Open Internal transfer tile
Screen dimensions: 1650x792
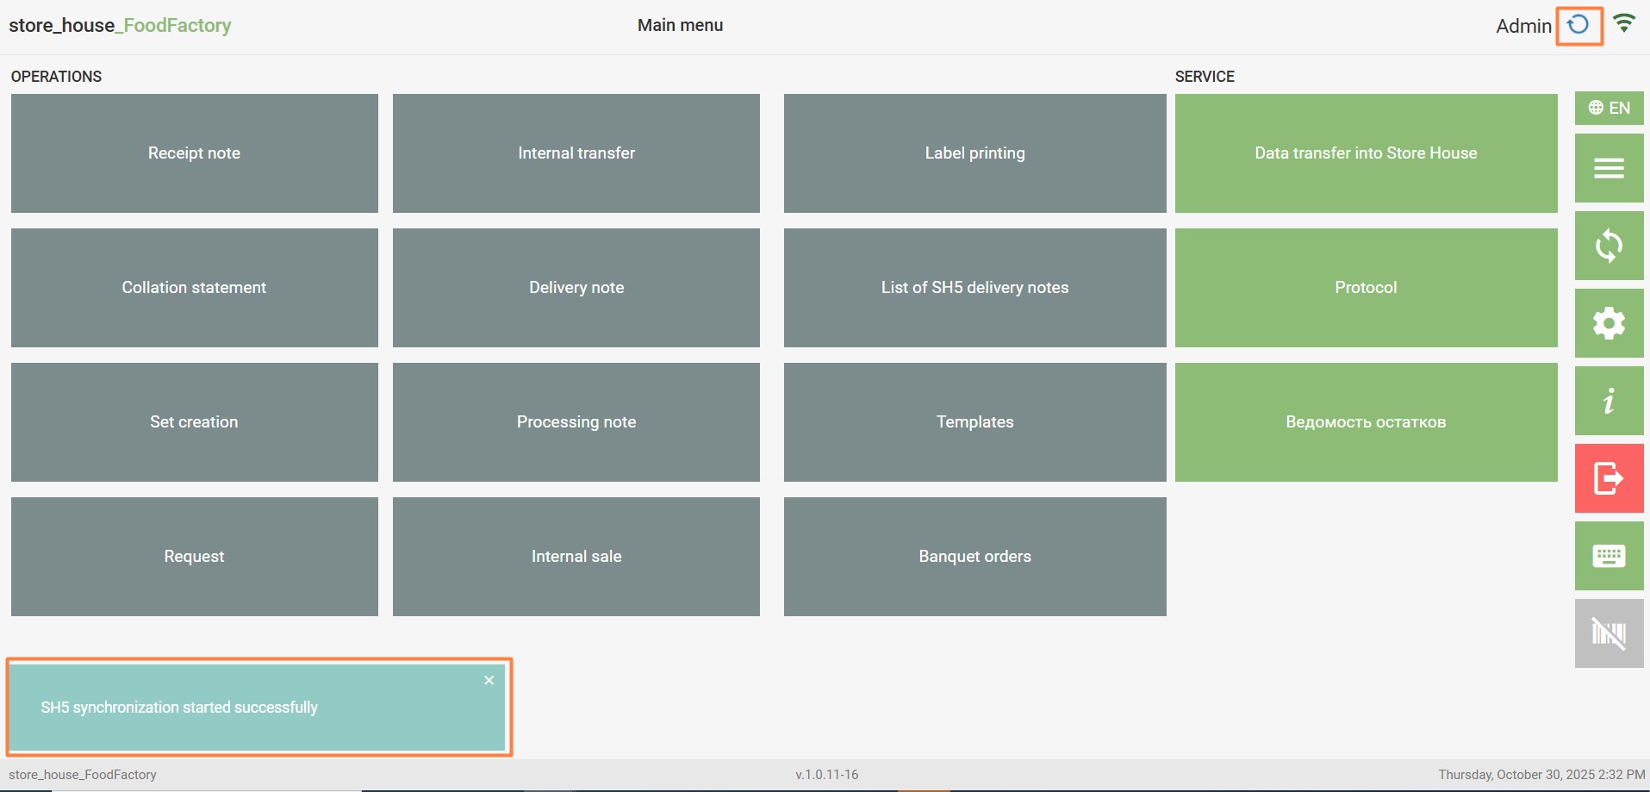576,153
